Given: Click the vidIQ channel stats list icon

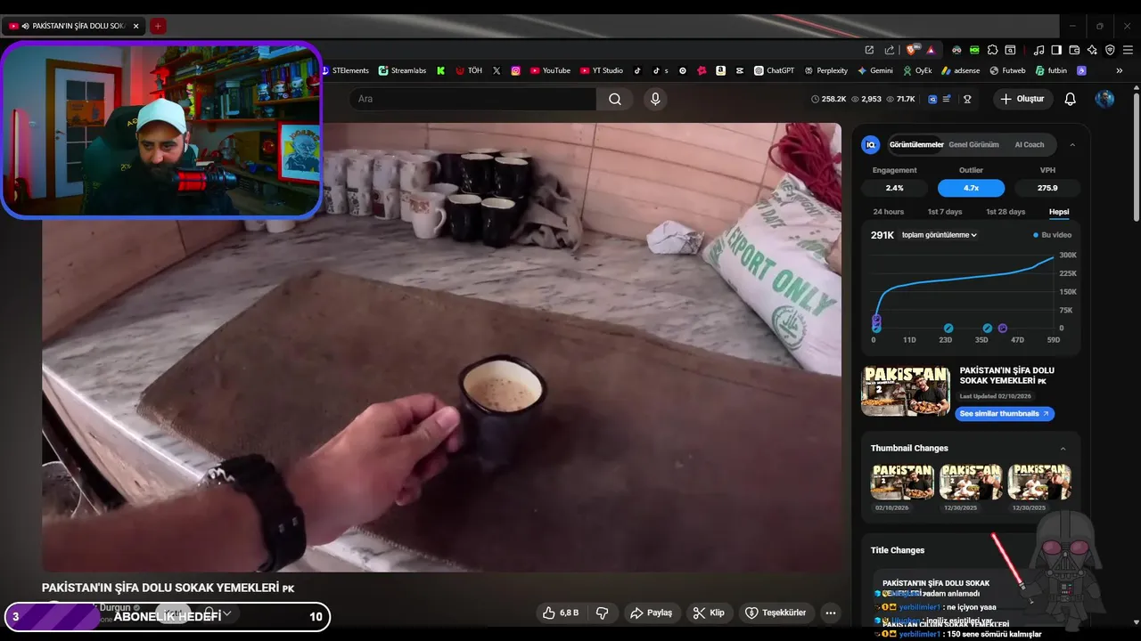Looking at the screenshot, I should 946,99.
